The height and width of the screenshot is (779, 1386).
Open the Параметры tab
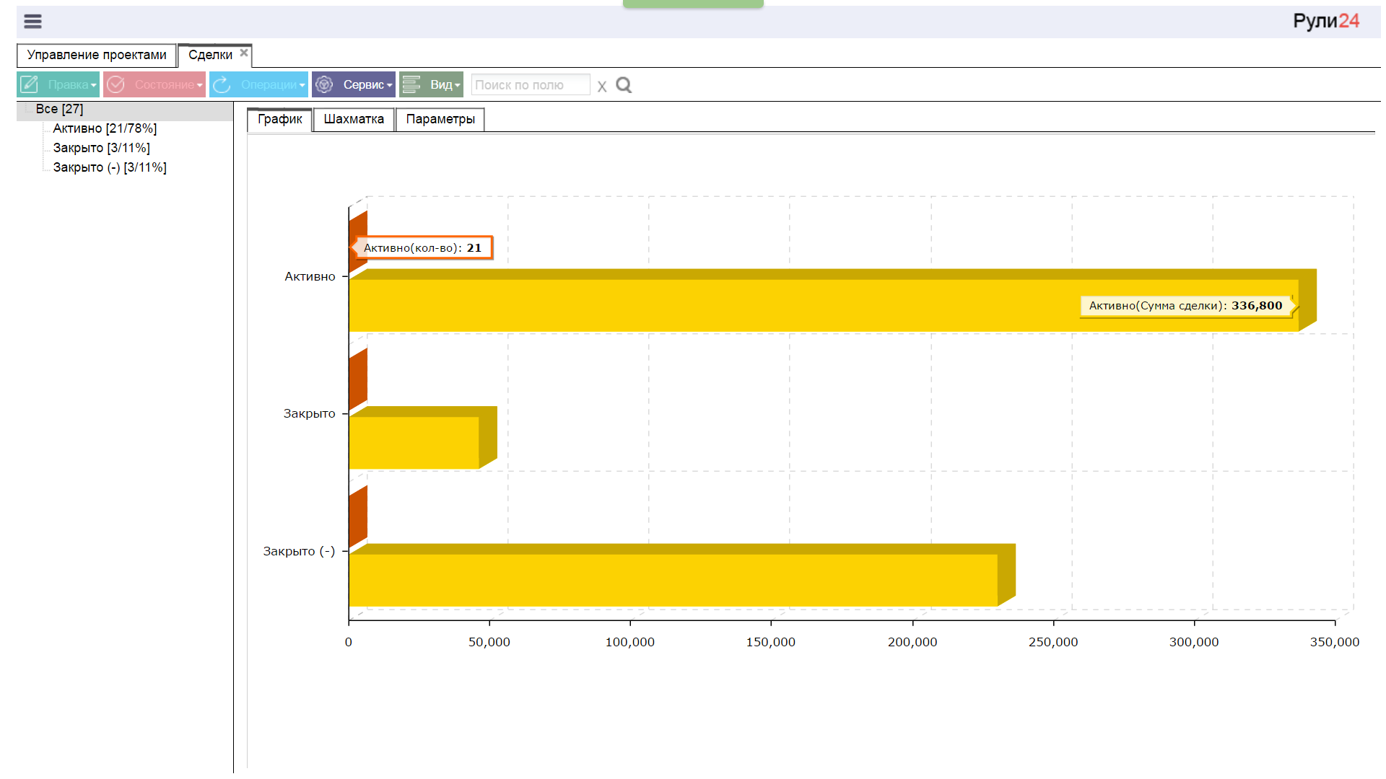[x=440, y=119]
